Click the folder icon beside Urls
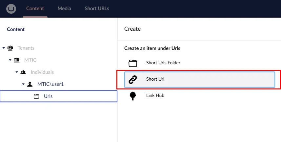Screen dimensions: 281x142 36,96
